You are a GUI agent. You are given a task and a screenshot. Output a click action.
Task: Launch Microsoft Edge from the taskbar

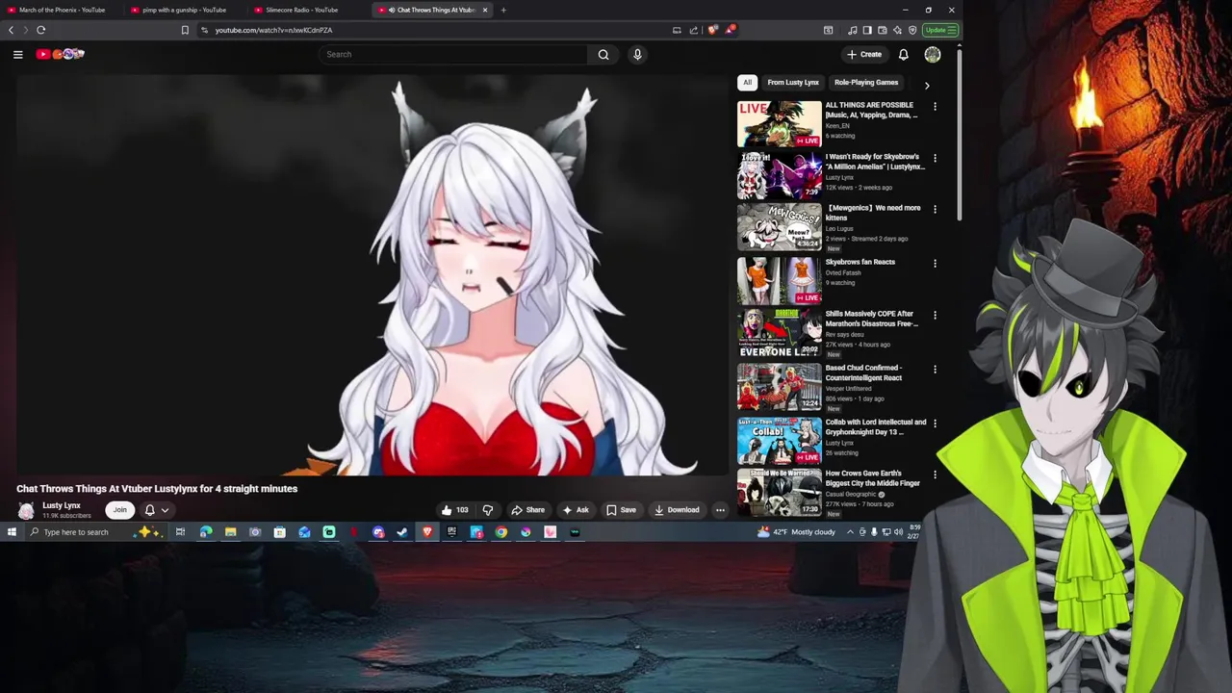pos(206,532)
